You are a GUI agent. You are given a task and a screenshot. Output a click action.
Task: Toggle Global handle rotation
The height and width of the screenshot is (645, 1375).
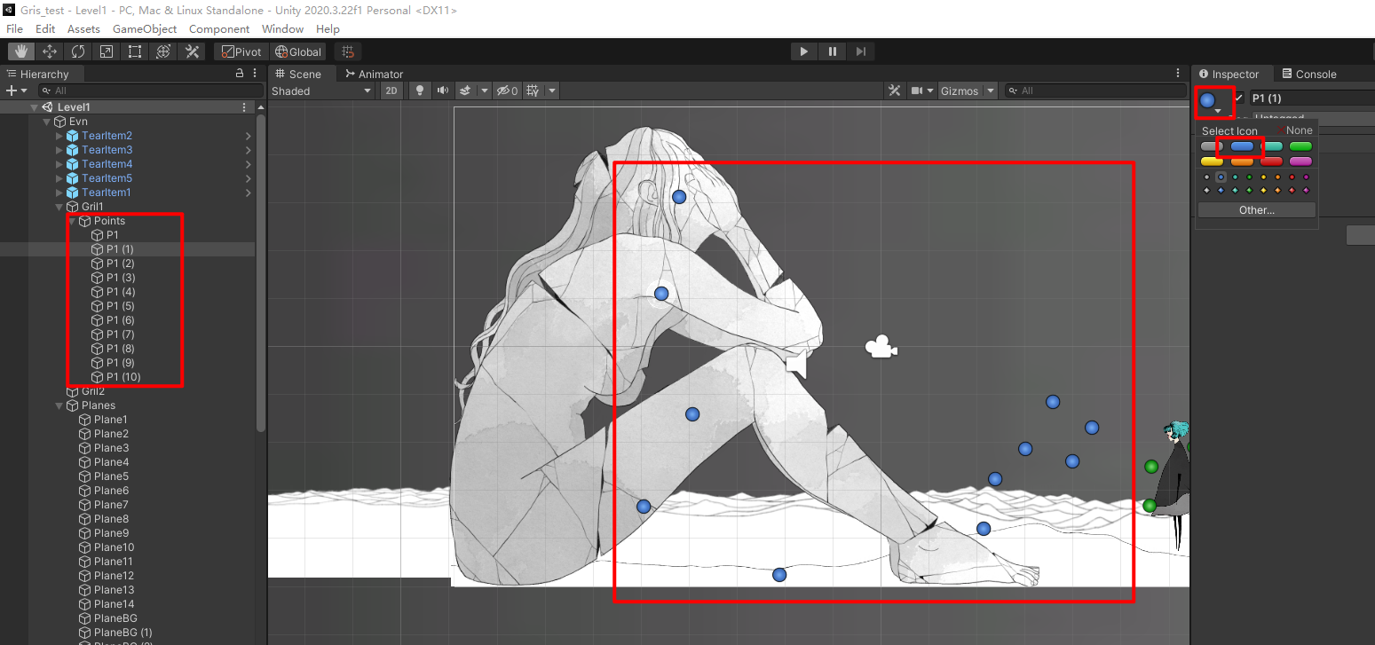[298, 51]
